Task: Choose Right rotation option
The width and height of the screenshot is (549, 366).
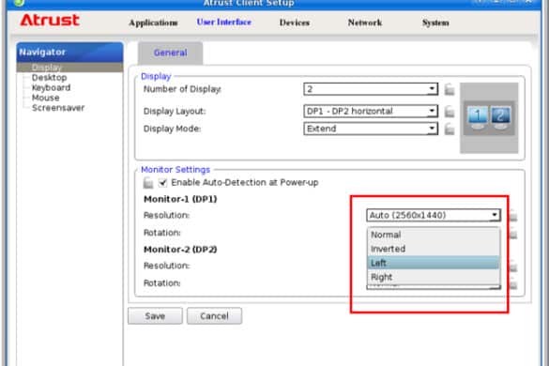Action: pyautogui.click(x=434, y=277)
